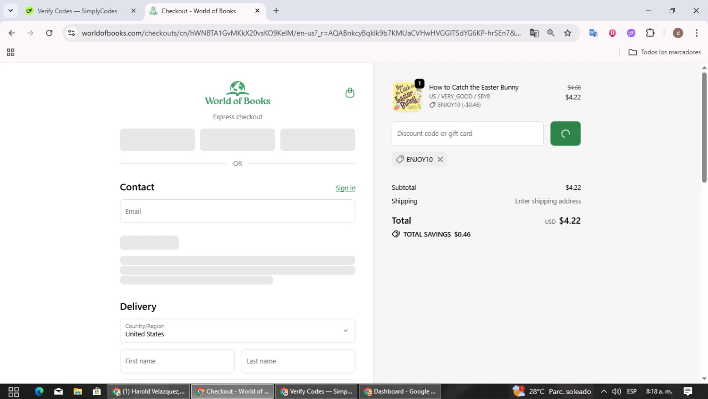Click the Easter Bunny book thumbnail
708x399 pixels.
pos(407,96)
